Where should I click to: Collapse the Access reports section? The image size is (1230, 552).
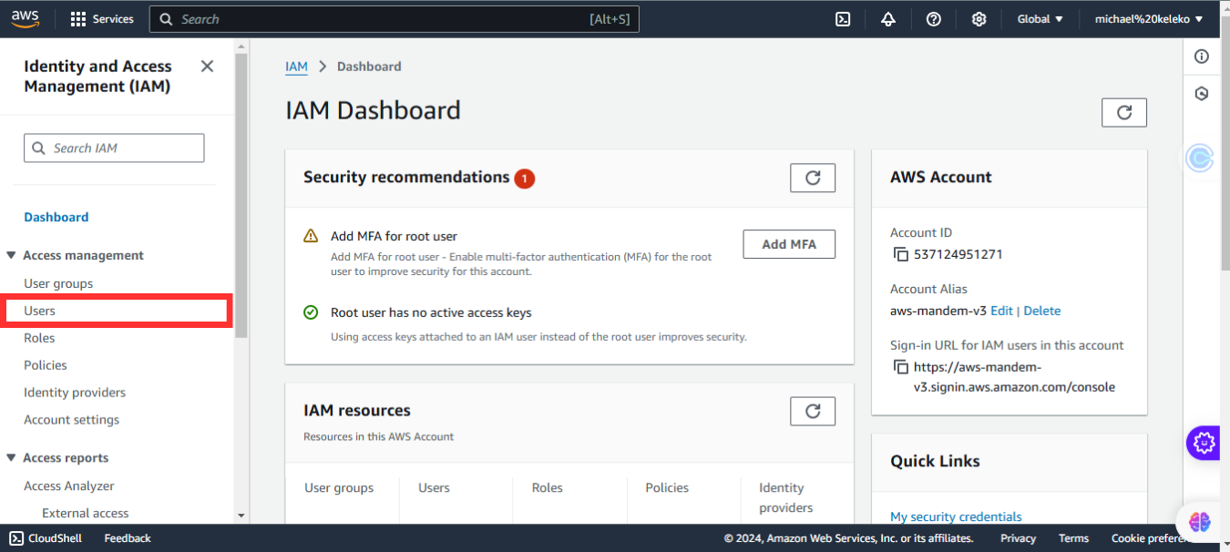point(12,458)
